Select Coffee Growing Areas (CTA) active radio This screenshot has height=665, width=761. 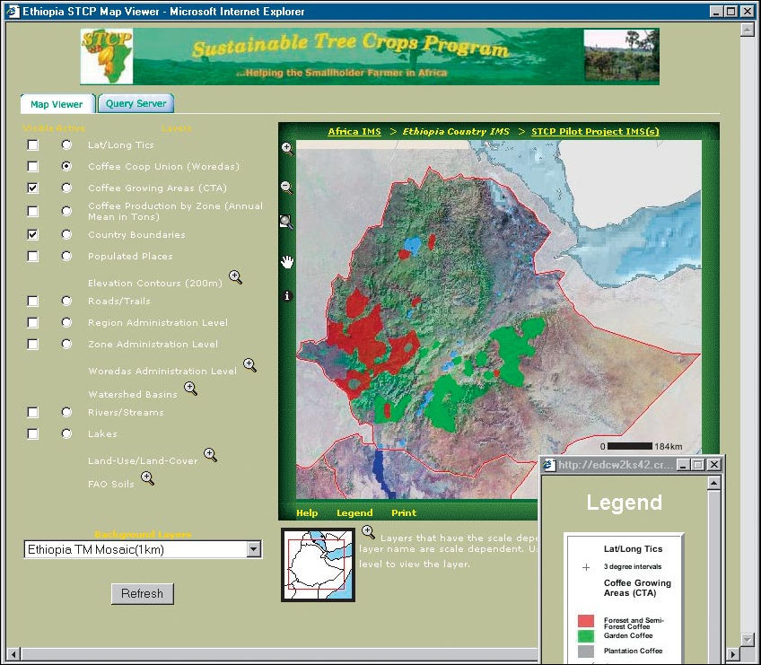pos(66,188)
